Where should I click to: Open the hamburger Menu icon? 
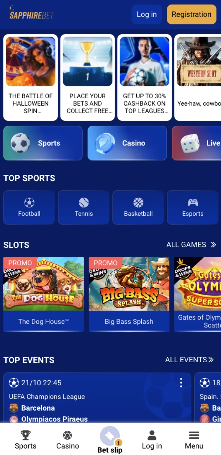click(x=194, y=435)
